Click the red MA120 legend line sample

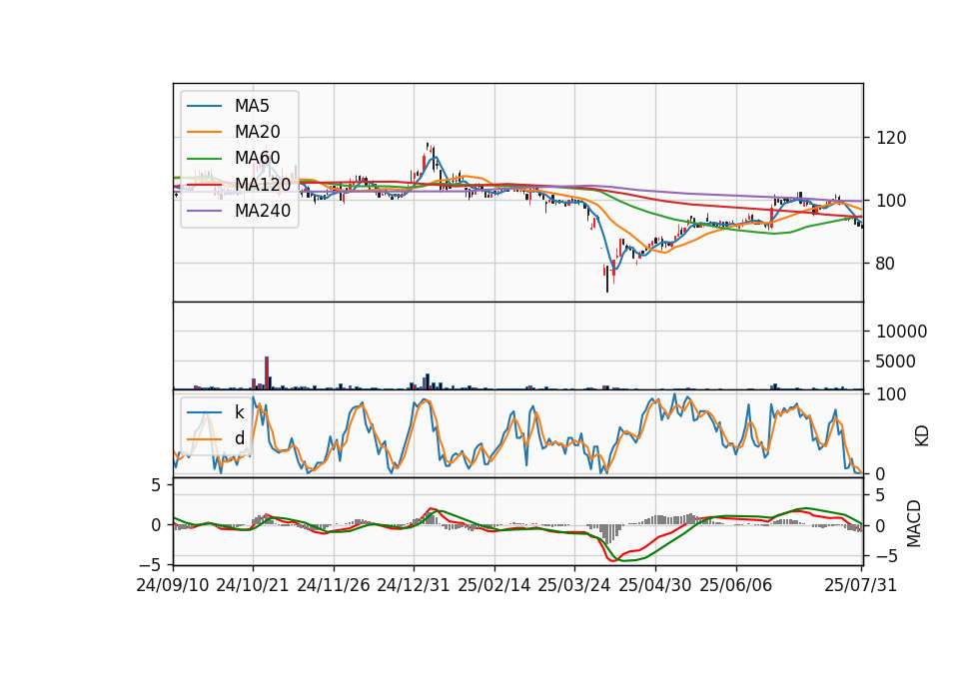(x=204, y=185)
